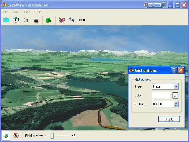
Task: Open the View menu
Action: click(x=16, y=12)
